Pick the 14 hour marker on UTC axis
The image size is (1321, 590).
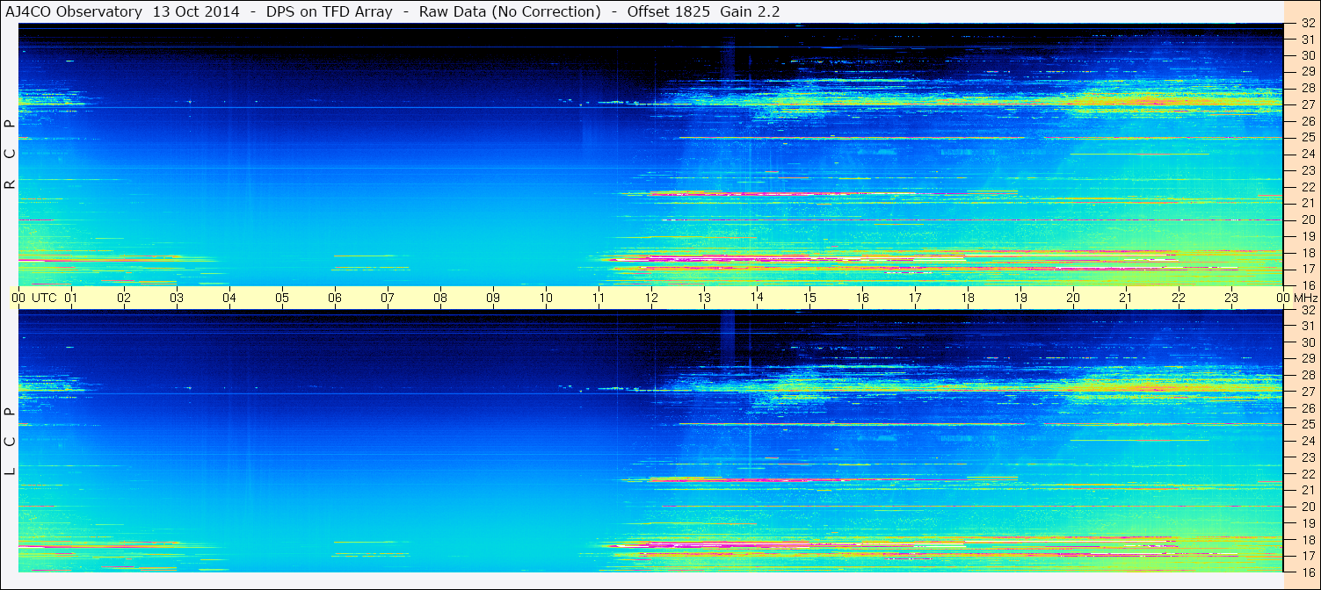point(757,298)
